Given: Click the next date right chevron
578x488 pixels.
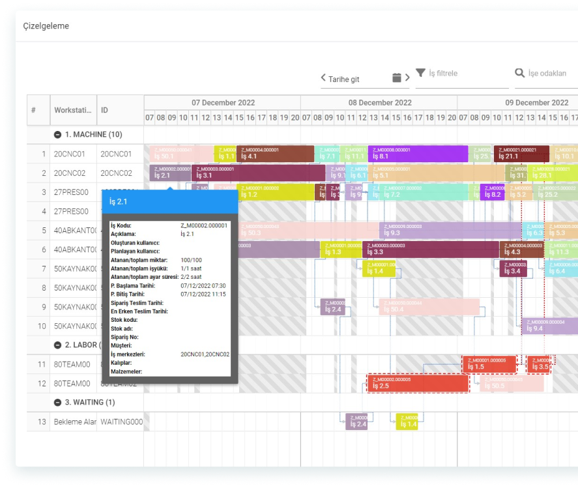Looking at the screenshot, I should click(x=407, y=78).
